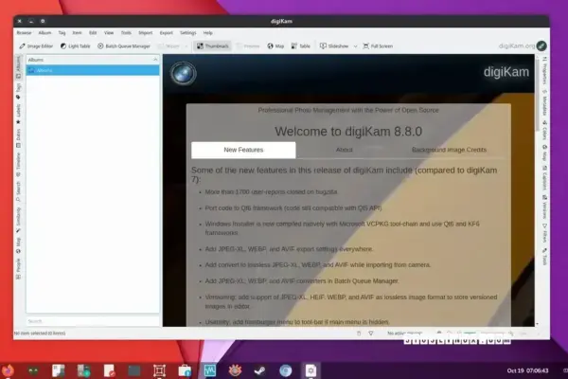This screenshot has height=379, width=568.
Task: Open the View menu
Action: click(x=109, y=32)
